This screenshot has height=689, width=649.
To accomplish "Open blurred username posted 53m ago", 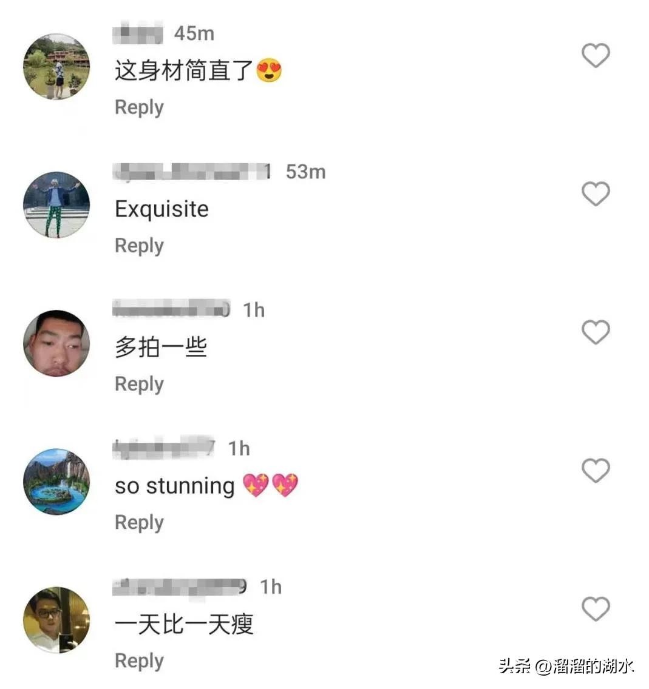I will point(192,172).
